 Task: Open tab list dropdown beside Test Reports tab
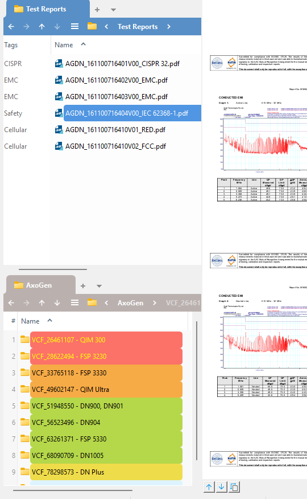point(113,10)
